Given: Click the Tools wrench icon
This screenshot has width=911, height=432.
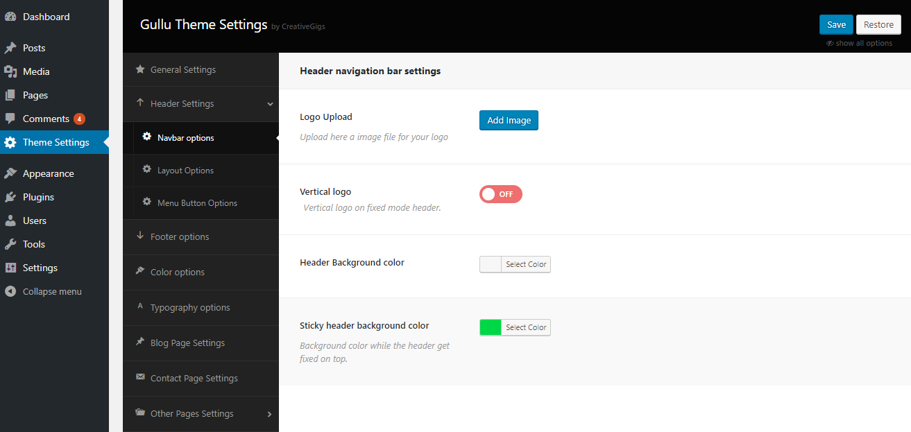Looking at the screenshot, I should click(x=10, y=244).
